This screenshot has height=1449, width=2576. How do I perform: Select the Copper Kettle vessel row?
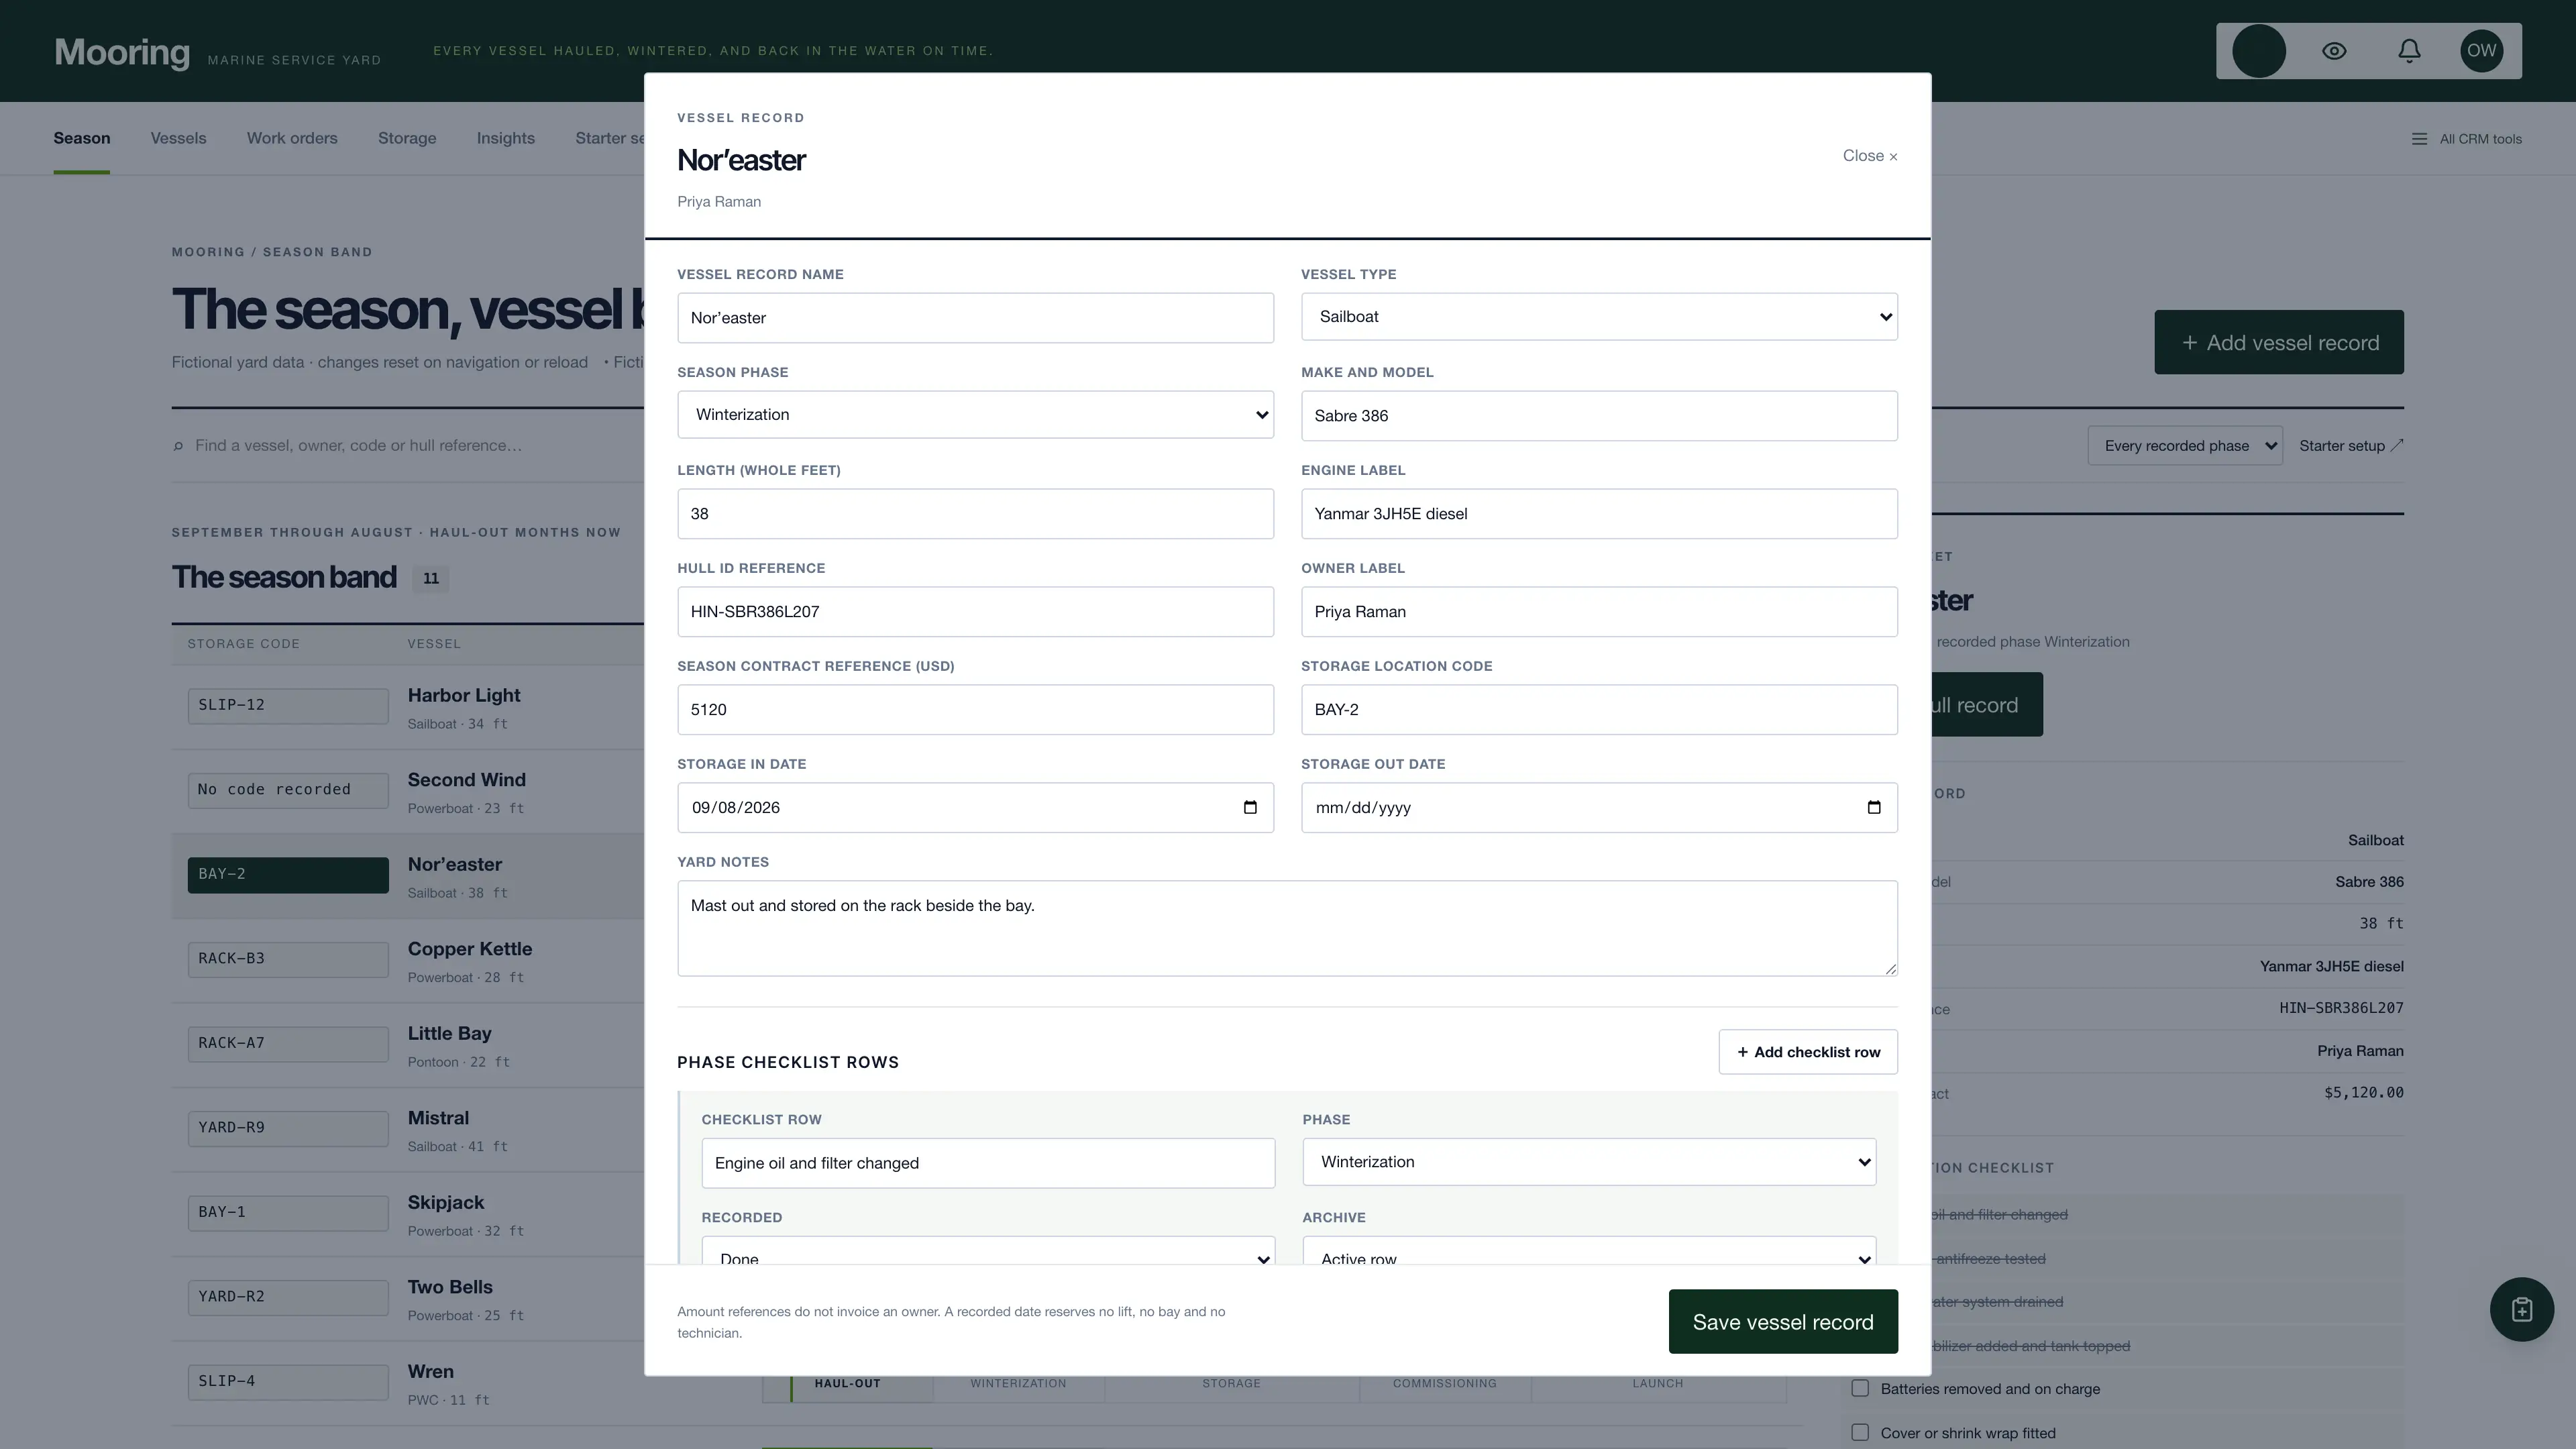pyautogui.click(x=408, y=961)
